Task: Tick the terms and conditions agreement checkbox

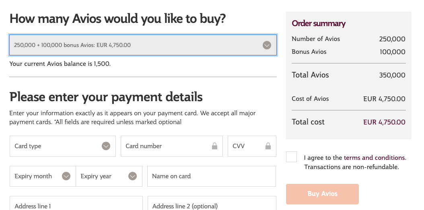Action: (x=291, y=157)
